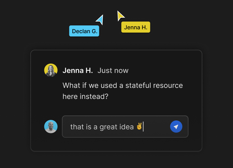Focus the reply field containing that is a great idea
The height and width of the screenshot is (168, 233).
[125, 127]
